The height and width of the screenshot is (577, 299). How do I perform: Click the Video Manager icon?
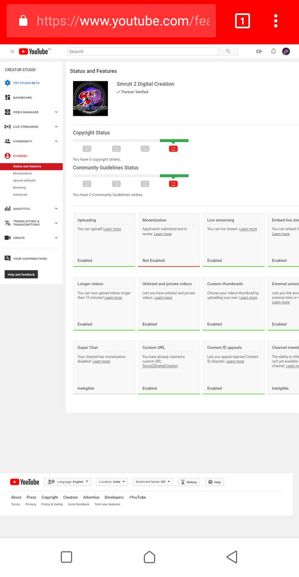(x=7, y=112)
